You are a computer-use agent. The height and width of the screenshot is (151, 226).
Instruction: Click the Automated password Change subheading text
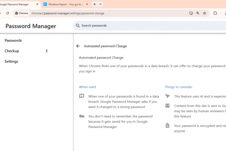(x=101, y=58)
